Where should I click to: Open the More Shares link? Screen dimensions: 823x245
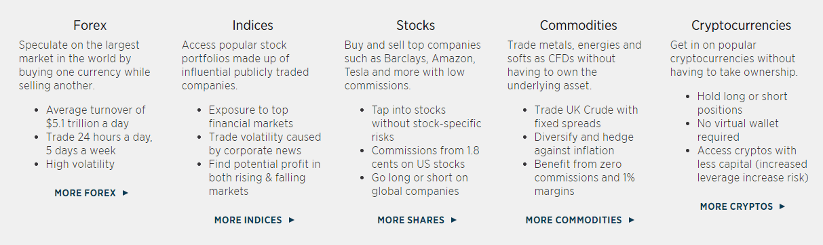click(x=417, y=220)
